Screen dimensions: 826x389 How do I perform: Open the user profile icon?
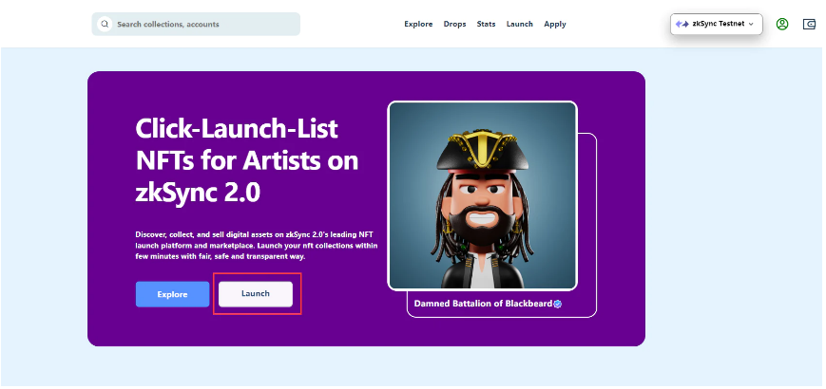tap(782, 24)
